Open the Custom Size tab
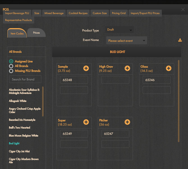 pos(100,13)
